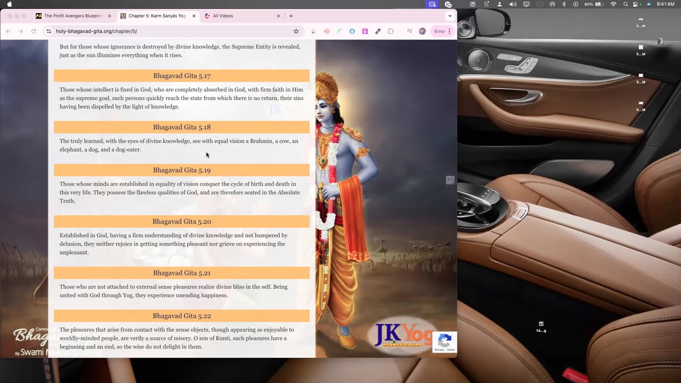The height and width of the screenshot is (383, 681).
Task: Open the Apple menu
Action: tap(9, 4)
